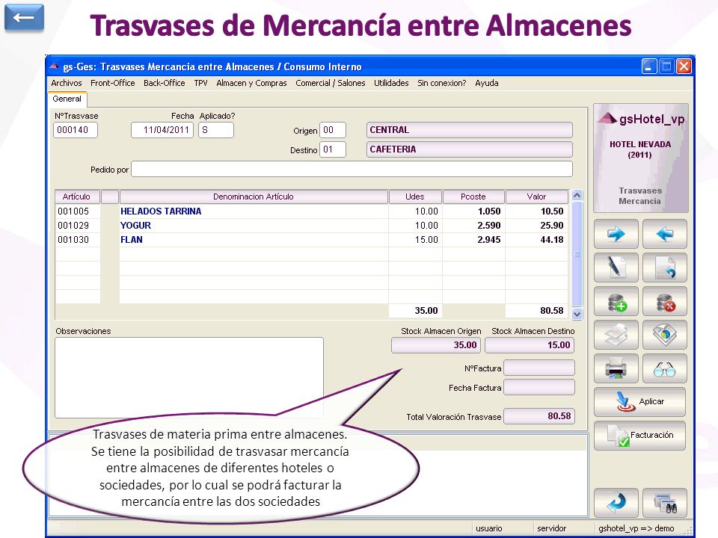Open the Front-Office menu
Viewport: 718px width, 538px height.
point(113,83)
